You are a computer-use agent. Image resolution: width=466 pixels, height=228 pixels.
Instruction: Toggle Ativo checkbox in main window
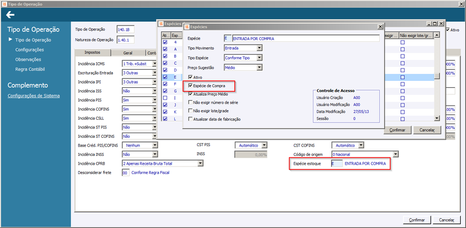[448, 30]
